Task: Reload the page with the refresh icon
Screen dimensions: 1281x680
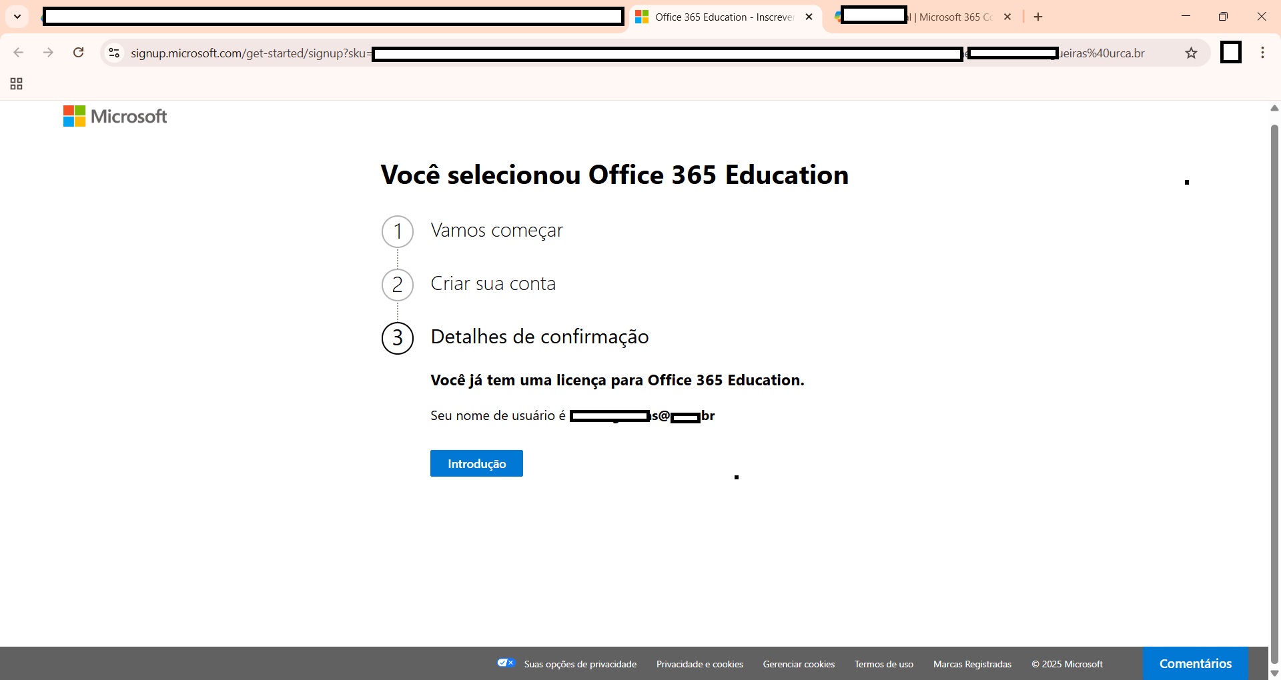Action: tap(79, 53)
